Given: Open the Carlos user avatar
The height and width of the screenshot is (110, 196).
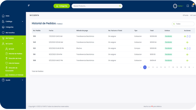Looking at the screenshot, I should coord(175,6).
